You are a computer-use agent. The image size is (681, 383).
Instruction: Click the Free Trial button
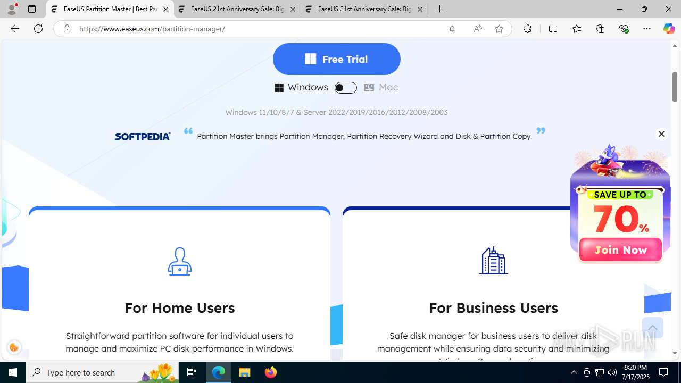[336, 59]
